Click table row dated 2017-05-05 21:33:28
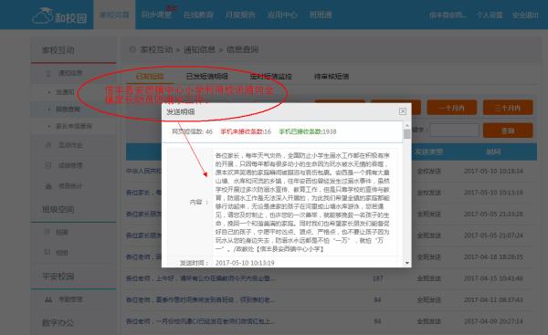The width and height of the screenshot is (548, 335). tap(332, 214)
